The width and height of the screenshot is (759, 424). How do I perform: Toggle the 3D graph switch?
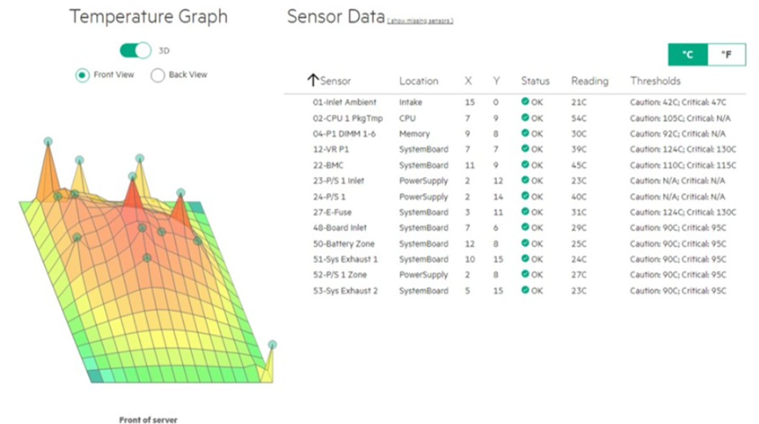136,51
